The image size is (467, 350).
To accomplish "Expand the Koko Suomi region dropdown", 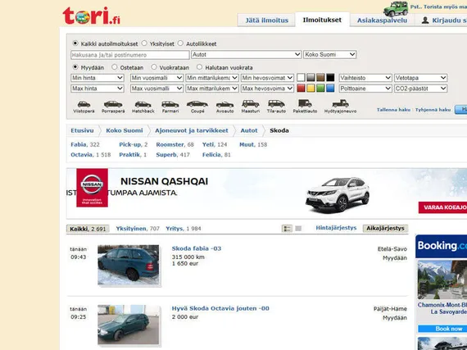I will [329, 55].
